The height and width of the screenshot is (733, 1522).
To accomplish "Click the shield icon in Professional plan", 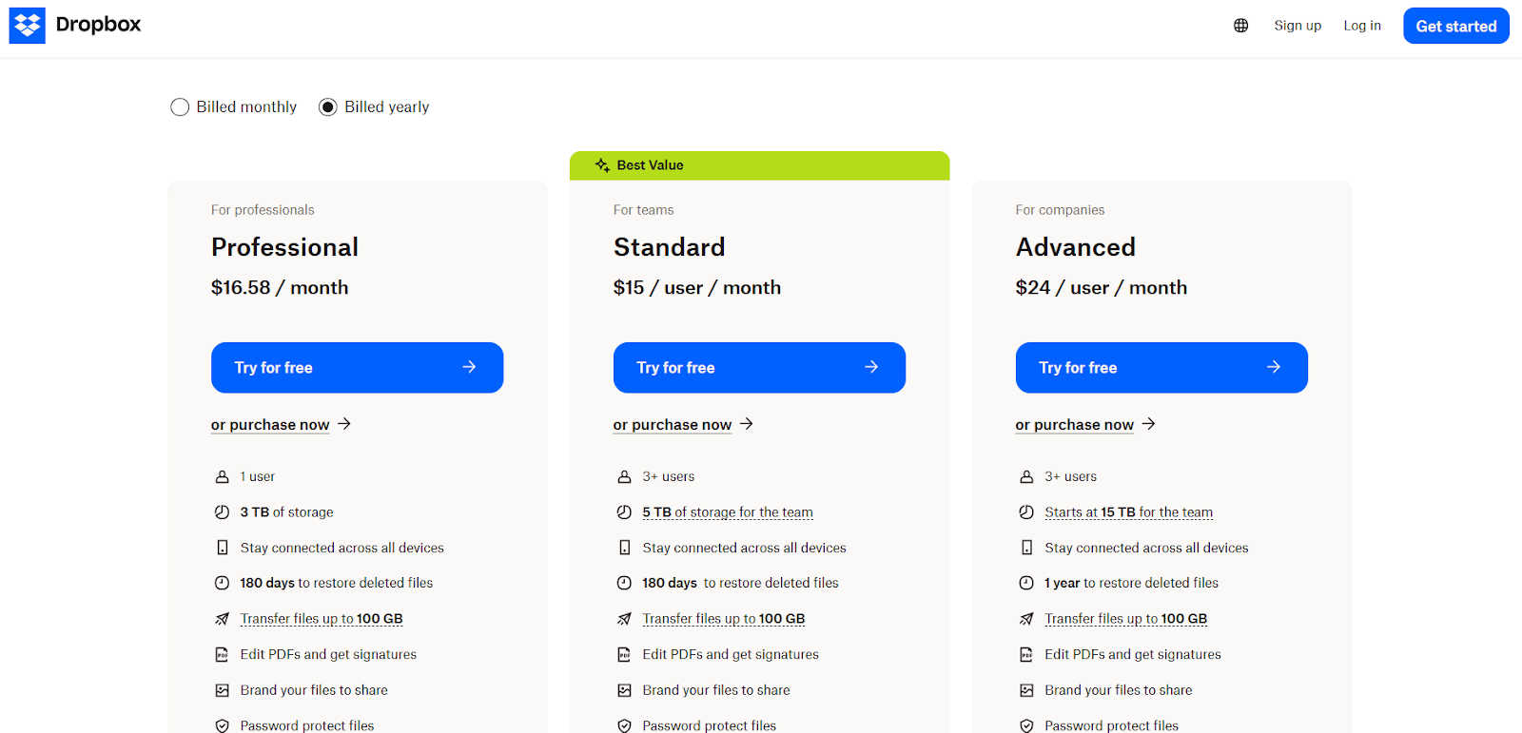I will (x=222, y=725).
